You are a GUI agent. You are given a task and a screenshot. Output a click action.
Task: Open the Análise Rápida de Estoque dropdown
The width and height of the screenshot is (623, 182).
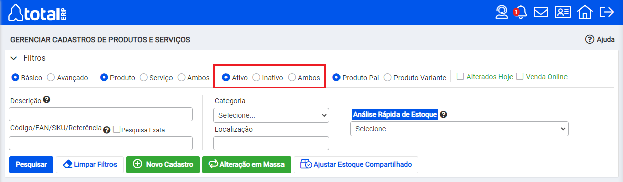(x=459, y=129)
